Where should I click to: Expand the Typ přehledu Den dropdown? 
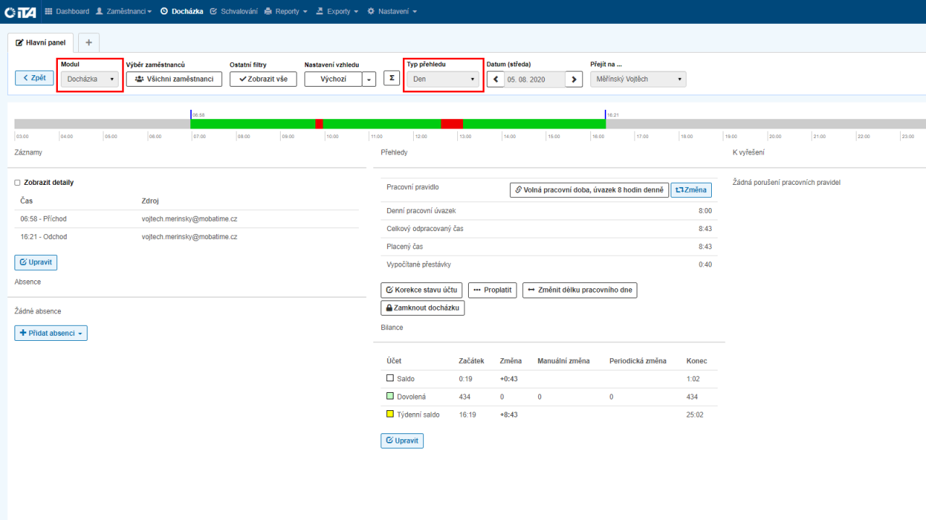pyautogui.click(x=443, y=79)
